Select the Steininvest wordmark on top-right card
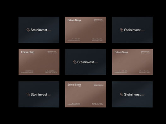 (132, 30)
